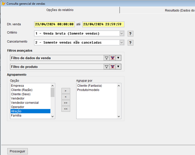195x155 pixels.
Task: Click the help button next to Cancelamento
Action: pyautogui.click(x=130, y=43)
